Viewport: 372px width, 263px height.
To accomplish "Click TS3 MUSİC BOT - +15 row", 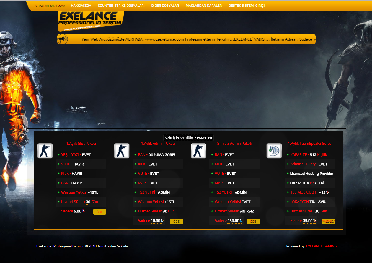I will pyautogui.click(x=310, y=192).
